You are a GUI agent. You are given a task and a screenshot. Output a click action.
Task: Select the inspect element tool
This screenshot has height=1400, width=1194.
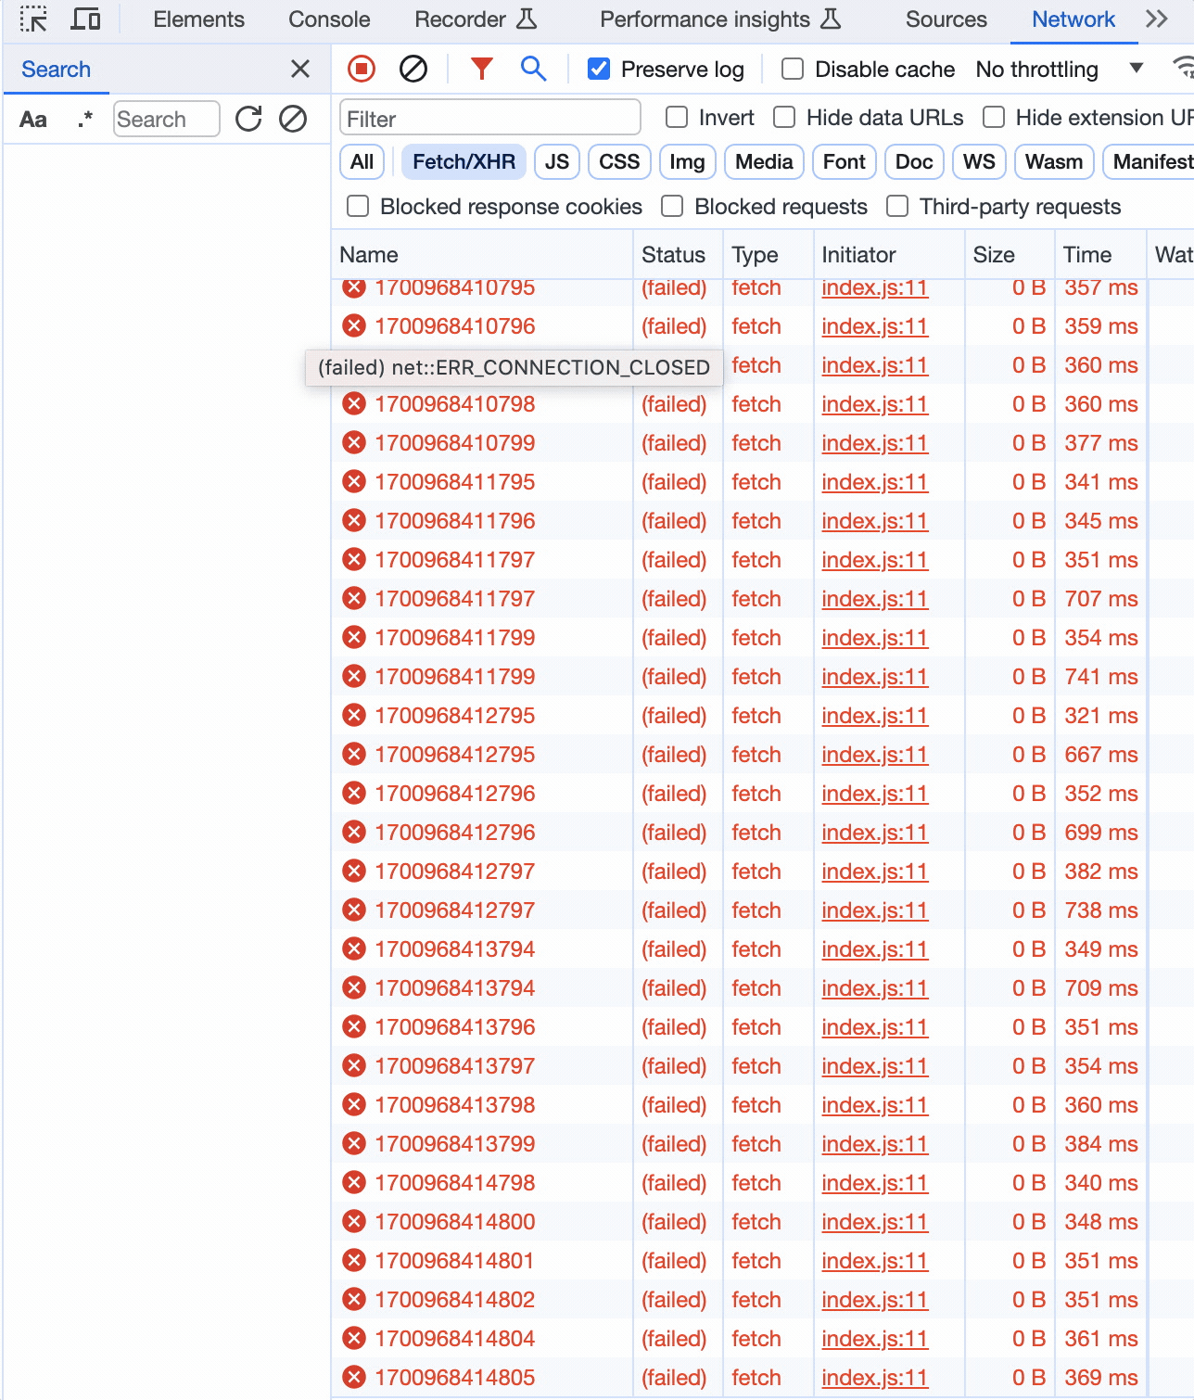[x=33, y=19]
